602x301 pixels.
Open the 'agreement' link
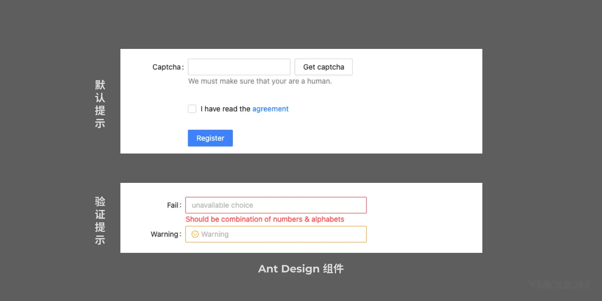[x=270, y=109]
